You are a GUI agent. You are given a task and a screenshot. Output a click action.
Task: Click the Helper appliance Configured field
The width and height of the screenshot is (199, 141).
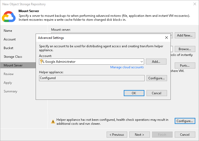click(x=92, y=78)
